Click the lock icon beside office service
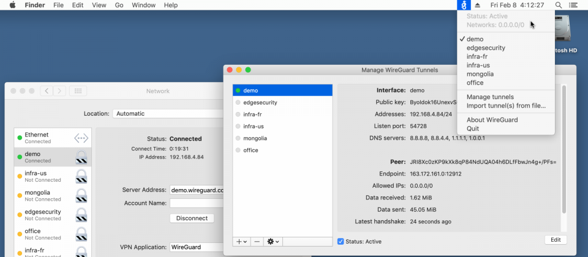 point(81,234)
